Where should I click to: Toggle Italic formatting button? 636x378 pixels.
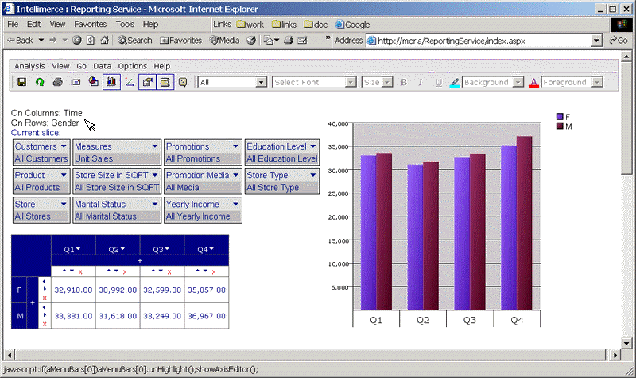(x=421, y=83)
